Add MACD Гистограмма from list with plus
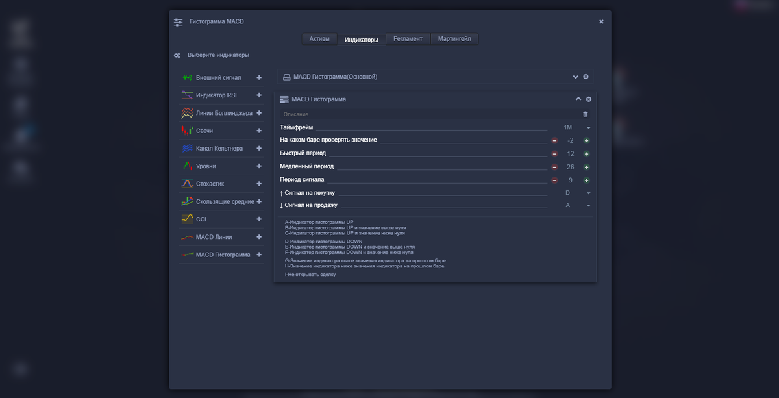 [x=259, y=255]
